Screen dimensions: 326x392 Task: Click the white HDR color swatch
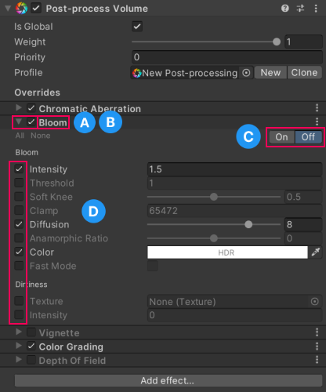227,252
